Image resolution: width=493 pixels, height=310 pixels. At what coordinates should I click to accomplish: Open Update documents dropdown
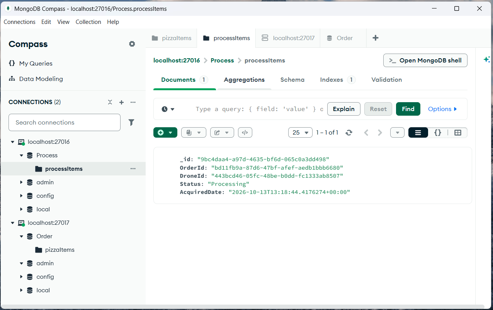pos(194,133)
